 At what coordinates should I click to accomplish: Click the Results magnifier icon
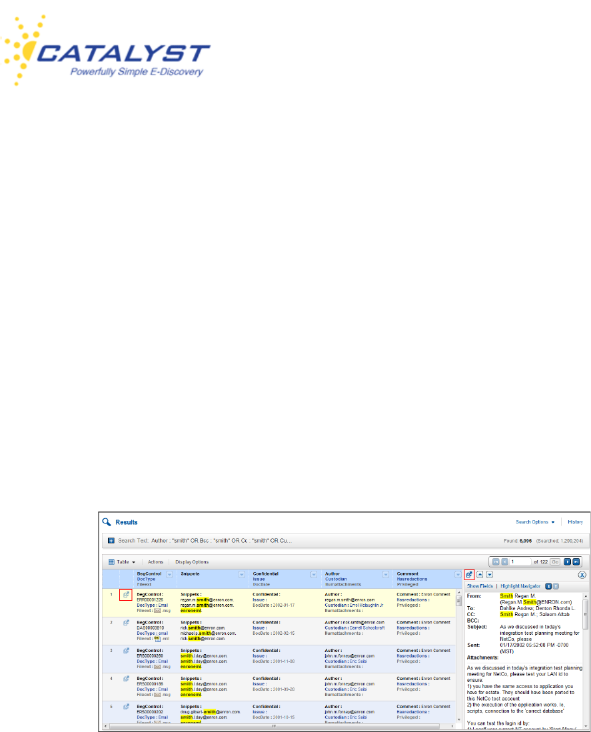pyautogui.click(x=107, y=522)
